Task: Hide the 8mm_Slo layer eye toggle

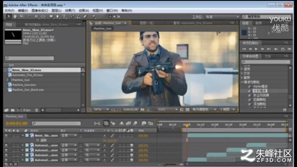Action: point(6,136)
